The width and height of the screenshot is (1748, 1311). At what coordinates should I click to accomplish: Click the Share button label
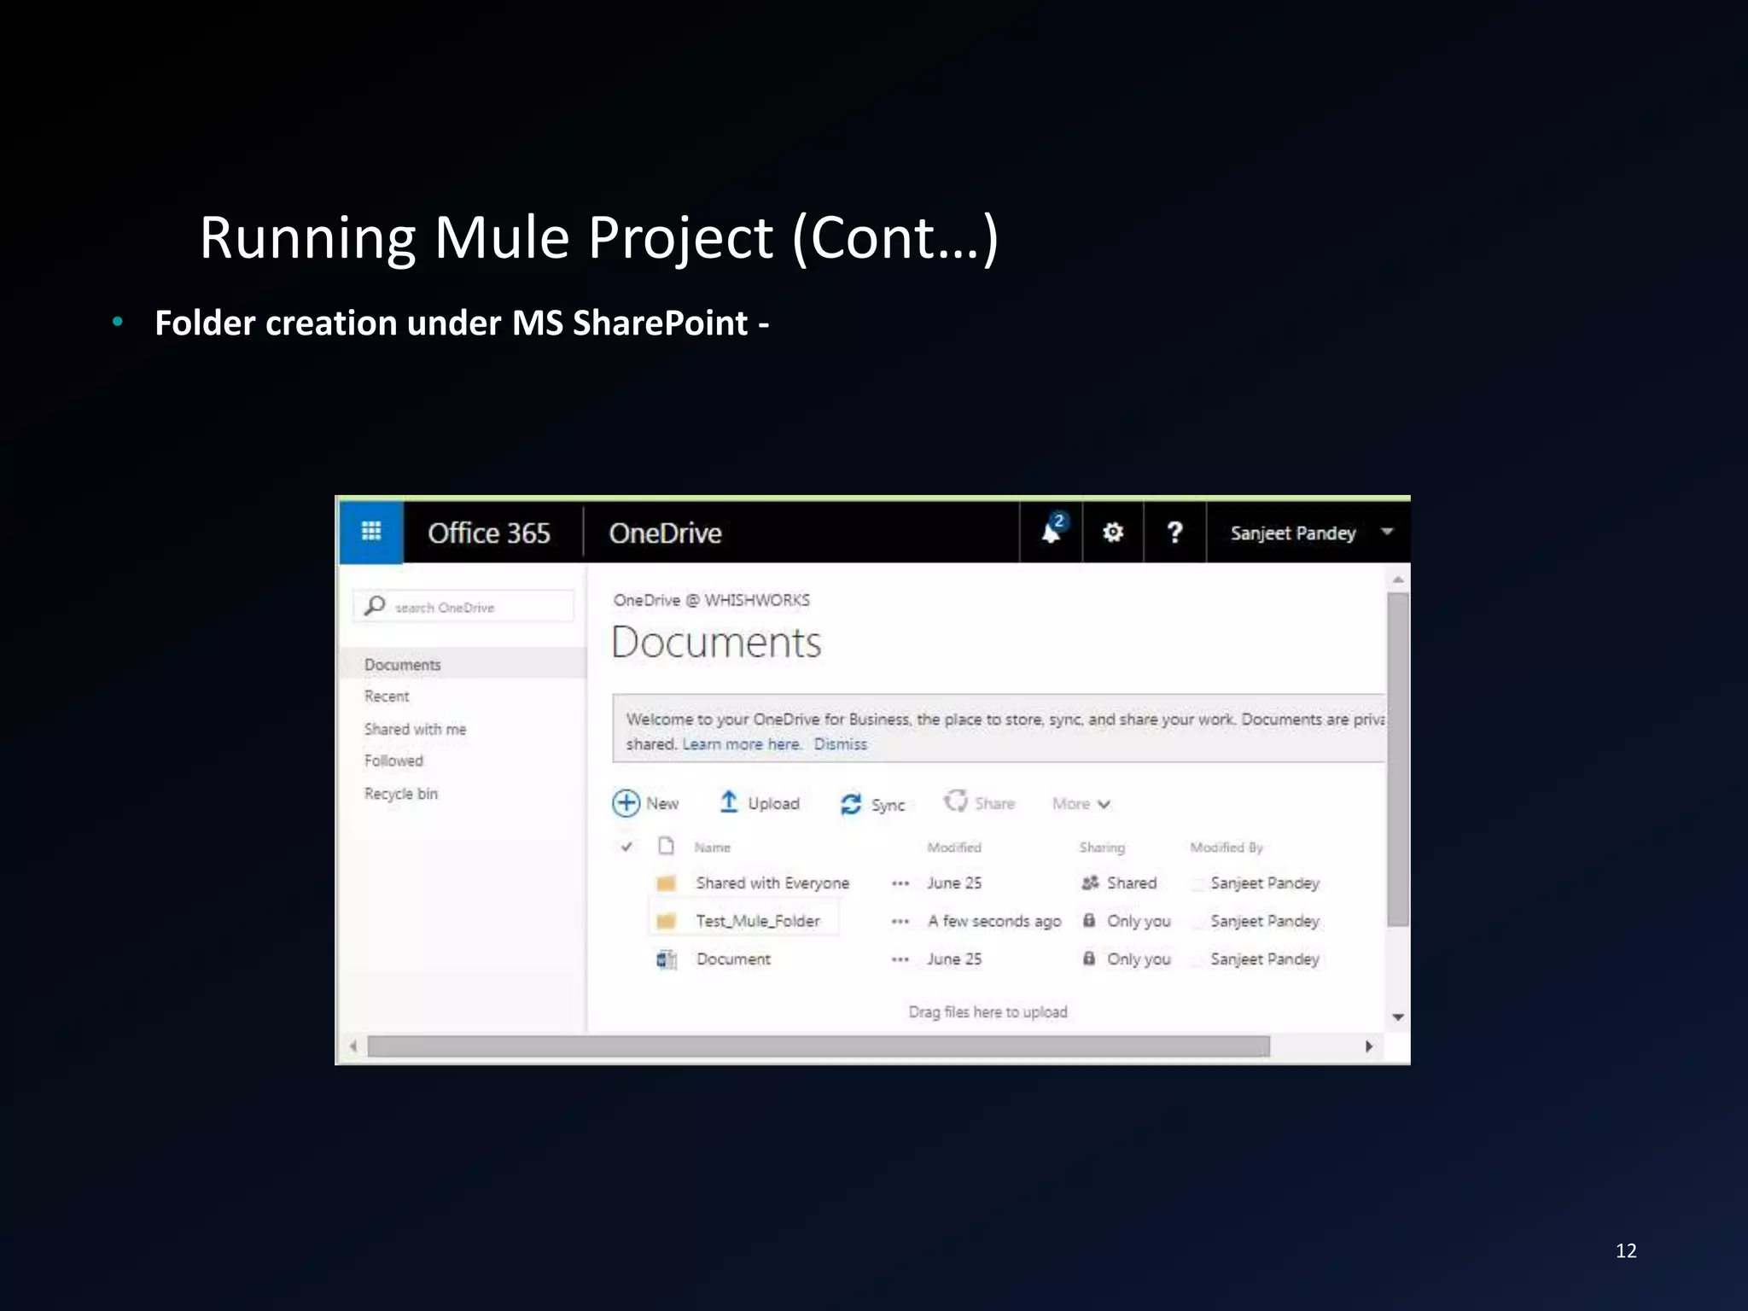pos(994,803)
